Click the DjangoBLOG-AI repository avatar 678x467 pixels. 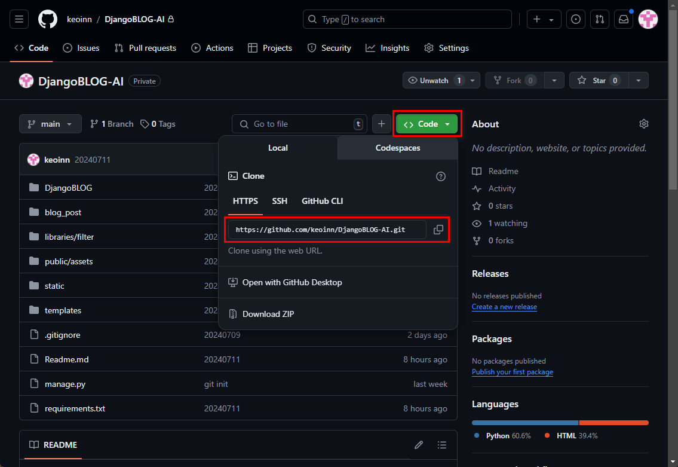pos(26,81)
